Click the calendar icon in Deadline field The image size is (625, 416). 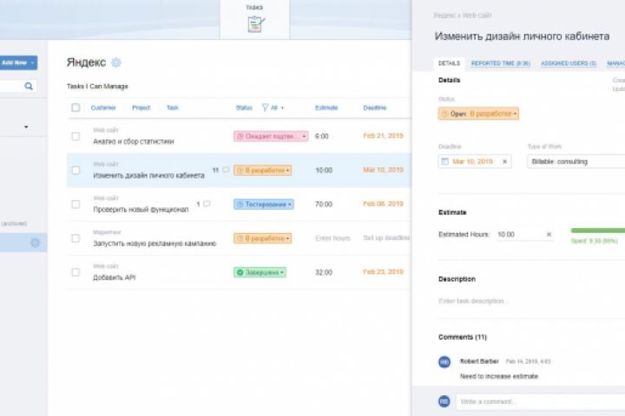tap(444, 161)
